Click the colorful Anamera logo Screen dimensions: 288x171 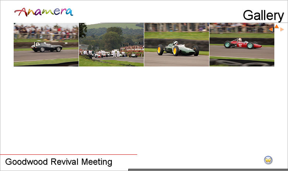point(44,12)
